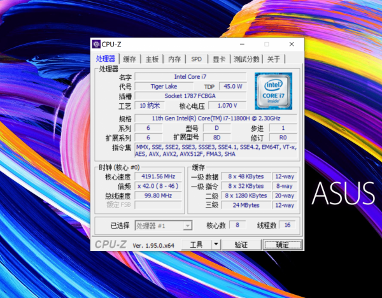Close the CPU-Z window
Image resolution: width=382 pixels, height=298 pixels.
tap(291, 45)
